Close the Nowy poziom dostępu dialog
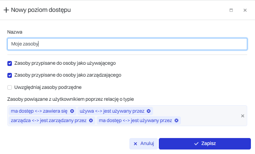 [245, 10]
